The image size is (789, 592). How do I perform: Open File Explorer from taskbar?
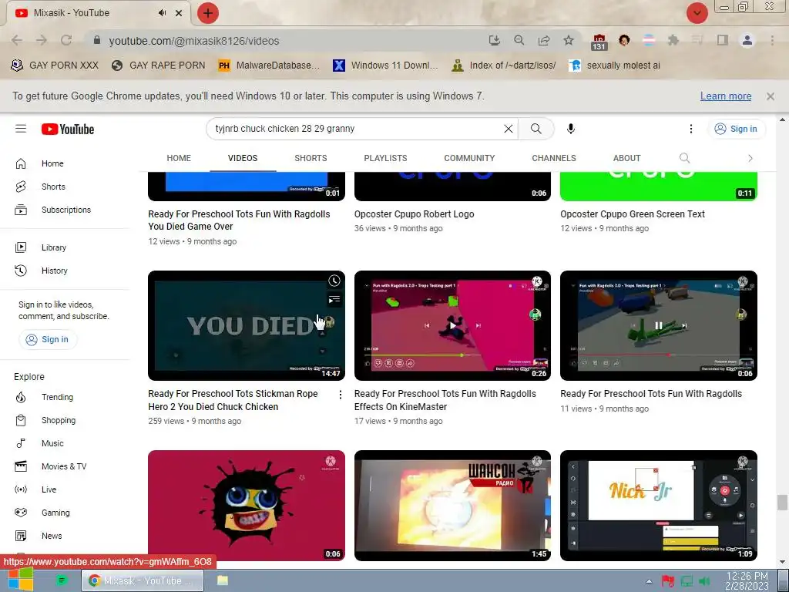223,580
